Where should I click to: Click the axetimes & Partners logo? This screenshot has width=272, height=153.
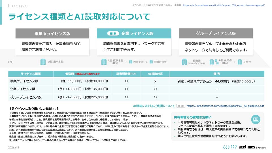tap(244, 147)
